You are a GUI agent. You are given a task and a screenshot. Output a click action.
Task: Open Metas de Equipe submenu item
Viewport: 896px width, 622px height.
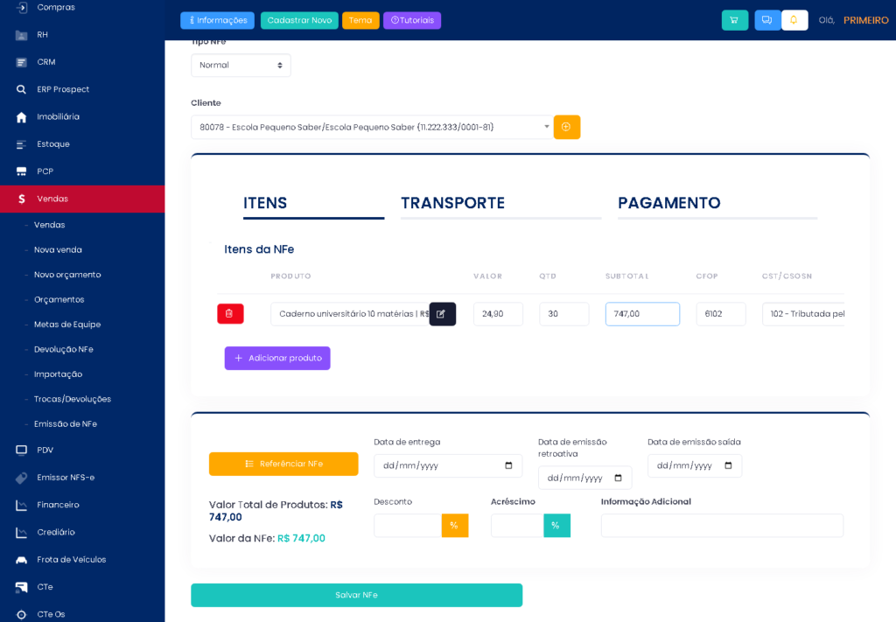click(67, 325)
